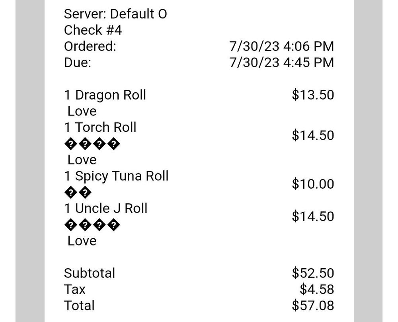Click the Subtotal label
398x322 pixels.
pyautogui.click(x=90, y=273)
